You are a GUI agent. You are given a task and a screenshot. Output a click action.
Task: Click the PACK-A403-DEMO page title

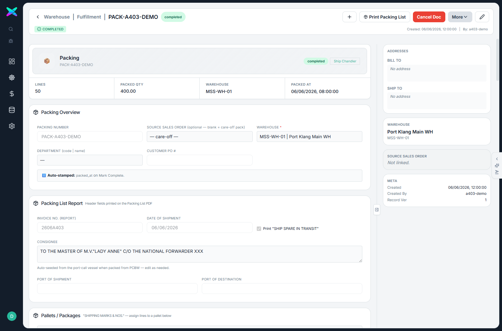coord(133,17)
